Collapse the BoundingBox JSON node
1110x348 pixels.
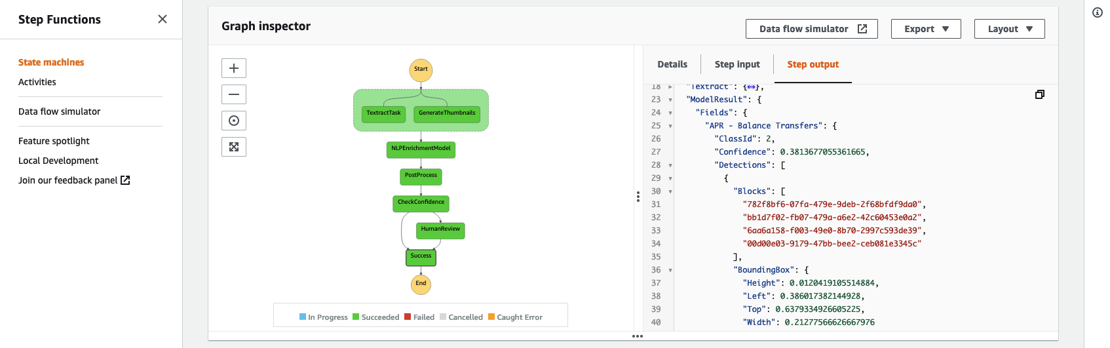coord(670,270)
